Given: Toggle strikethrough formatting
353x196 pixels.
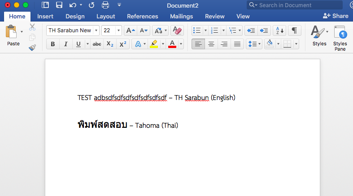Looking at the screenshot, I should click(97, 44).
